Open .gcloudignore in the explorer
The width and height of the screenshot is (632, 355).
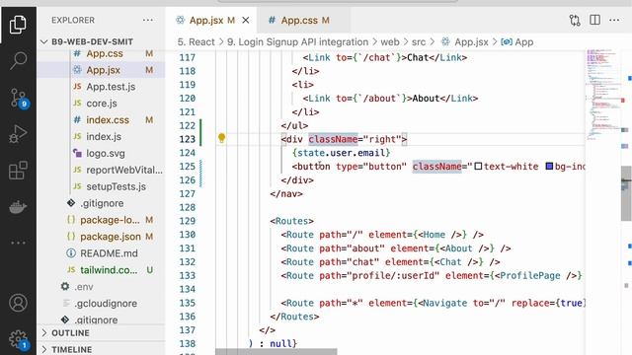(x=106, y=303)
